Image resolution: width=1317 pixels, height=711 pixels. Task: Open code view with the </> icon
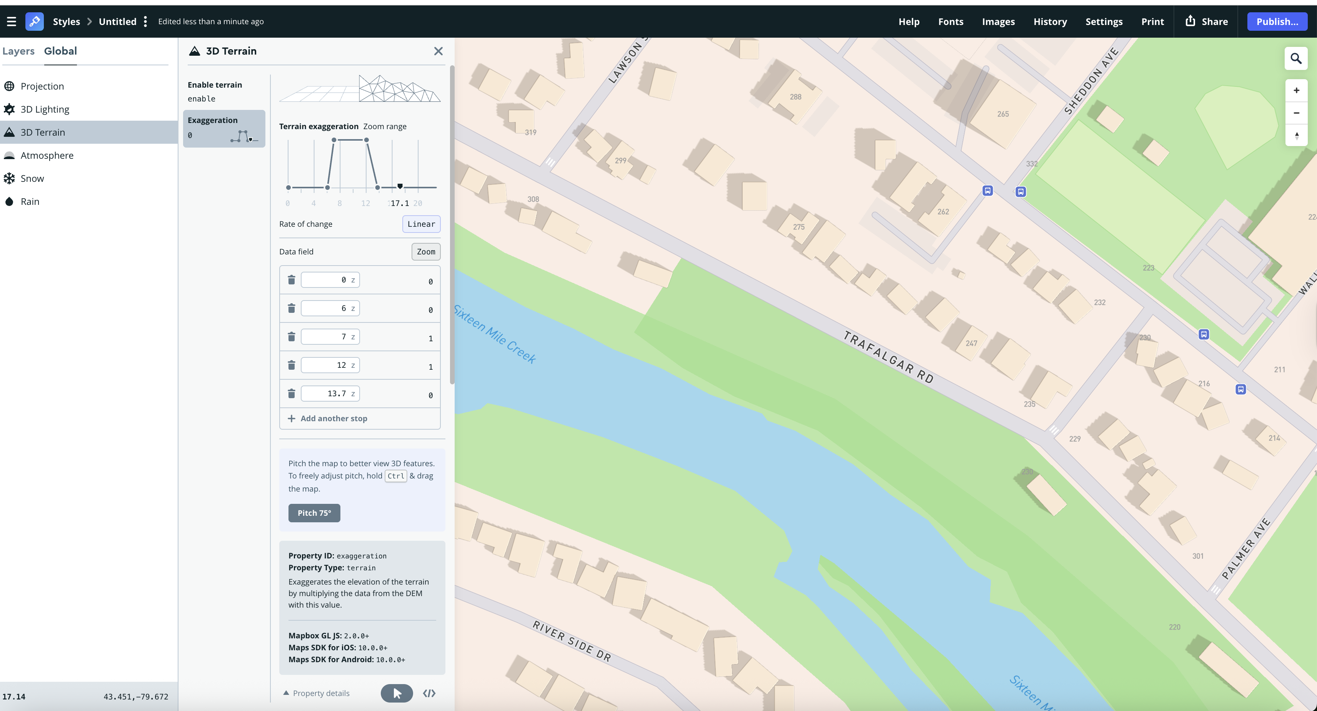(429, 693)
